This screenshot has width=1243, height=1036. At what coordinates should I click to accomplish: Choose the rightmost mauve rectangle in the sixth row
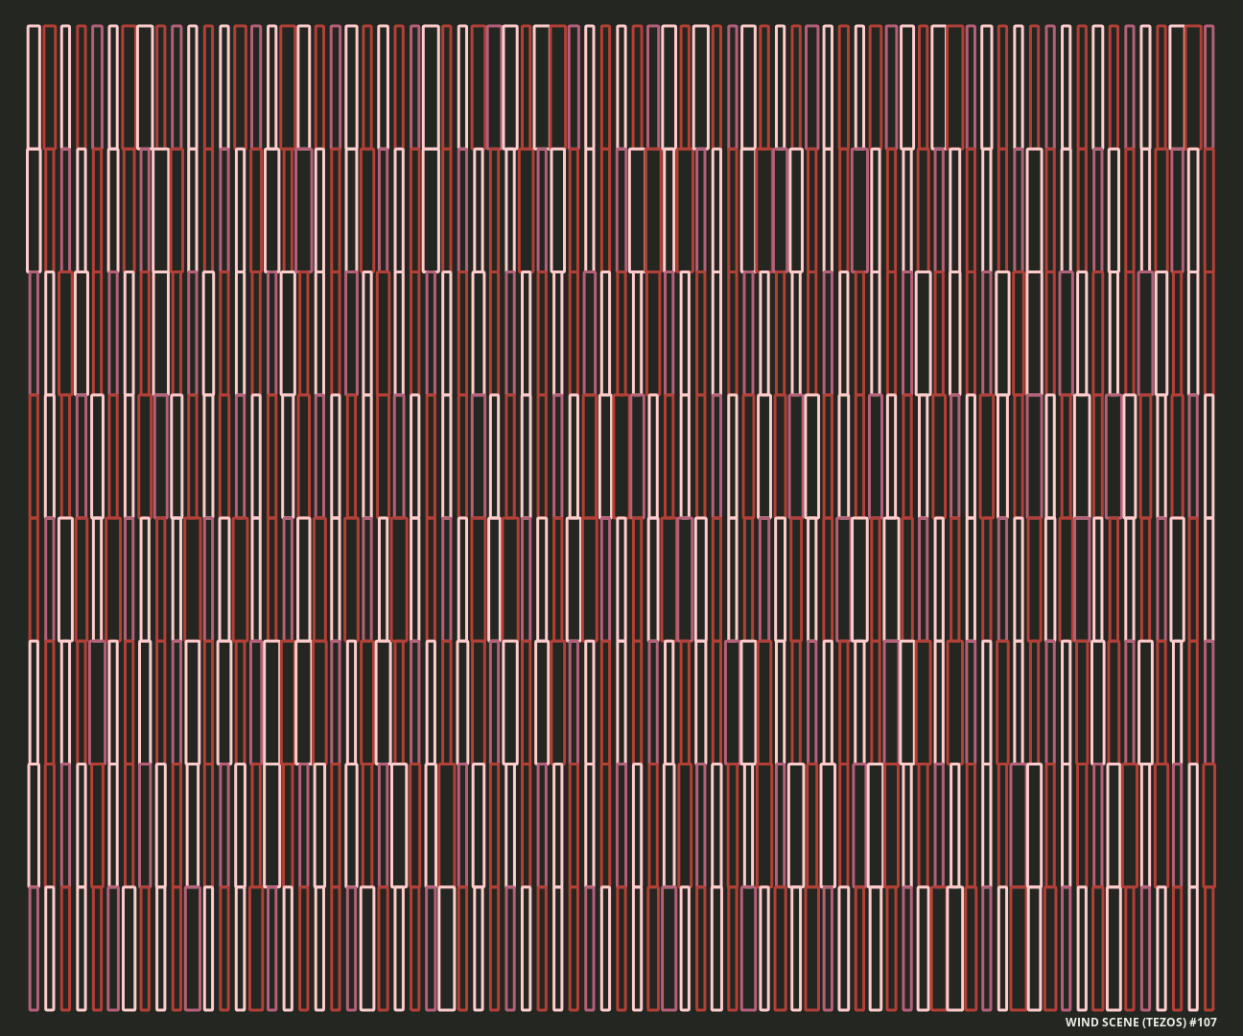[x=1208, y=702]
